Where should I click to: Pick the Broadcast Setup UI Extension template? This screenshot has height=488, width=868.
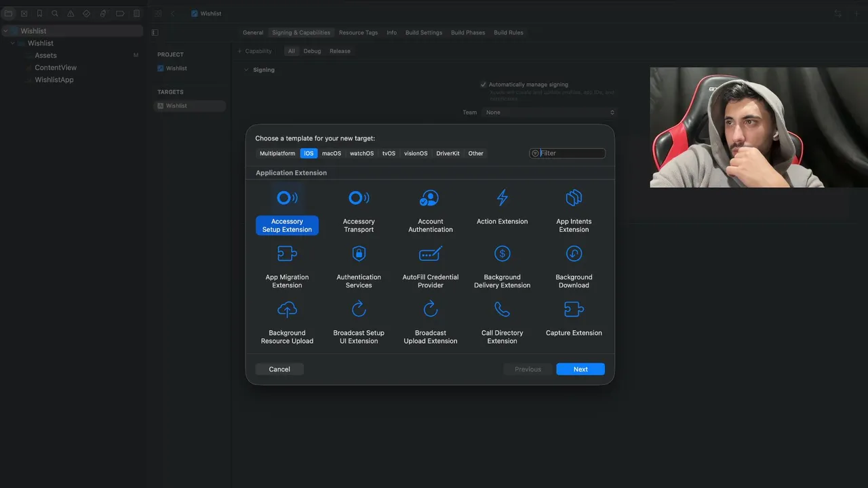359,322
